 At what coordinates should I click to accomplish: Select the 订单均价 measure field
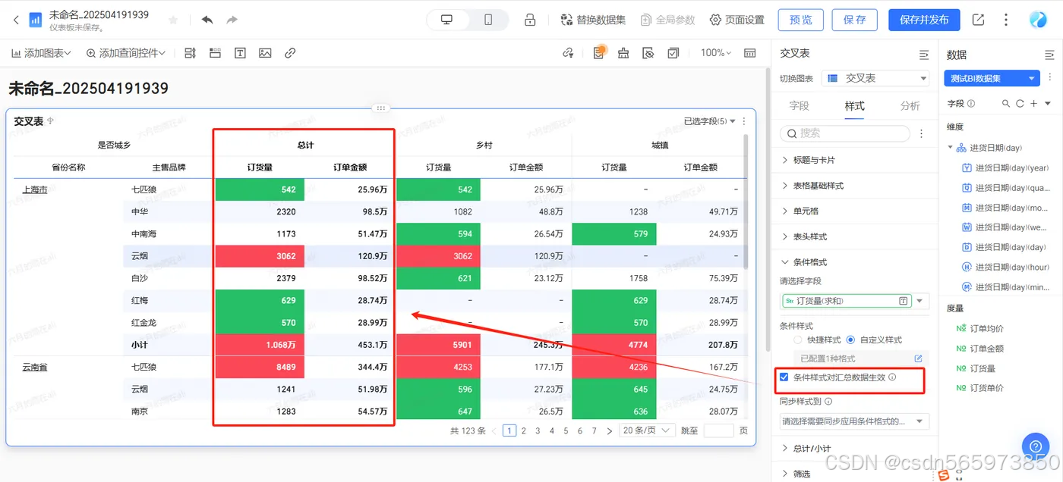pyautogui.click(x=980, y=329)
